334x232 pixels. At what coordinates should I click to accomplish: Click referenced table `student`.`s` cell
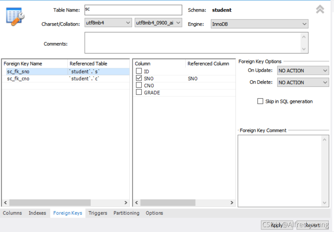coord(99,71)
